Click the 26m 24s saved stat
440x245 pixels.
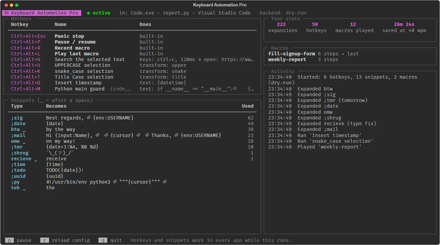tap(404, 27)
